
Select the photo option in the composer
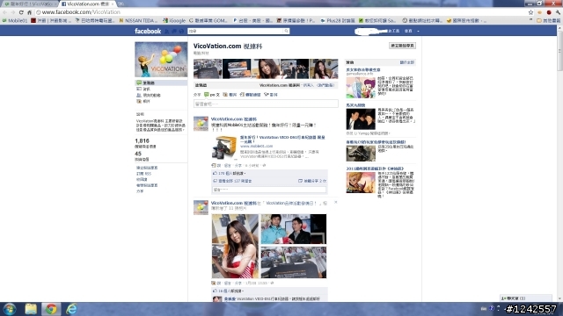pyautogui.click(x=230, y=95)
